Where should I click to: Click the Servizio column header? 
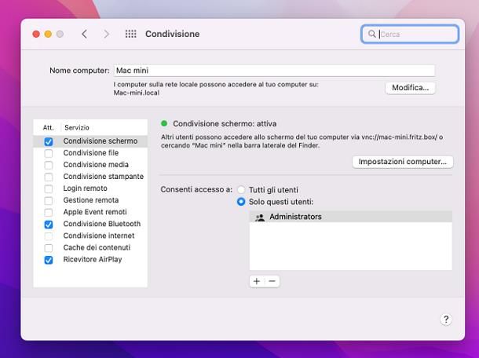[x=77, y=128]
